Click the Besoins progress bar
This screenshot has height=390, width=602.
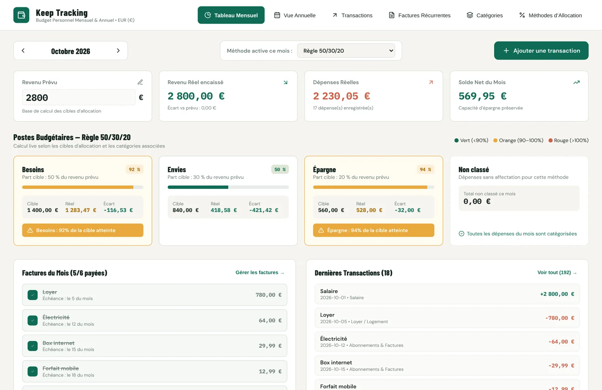(x=83, y=187)
